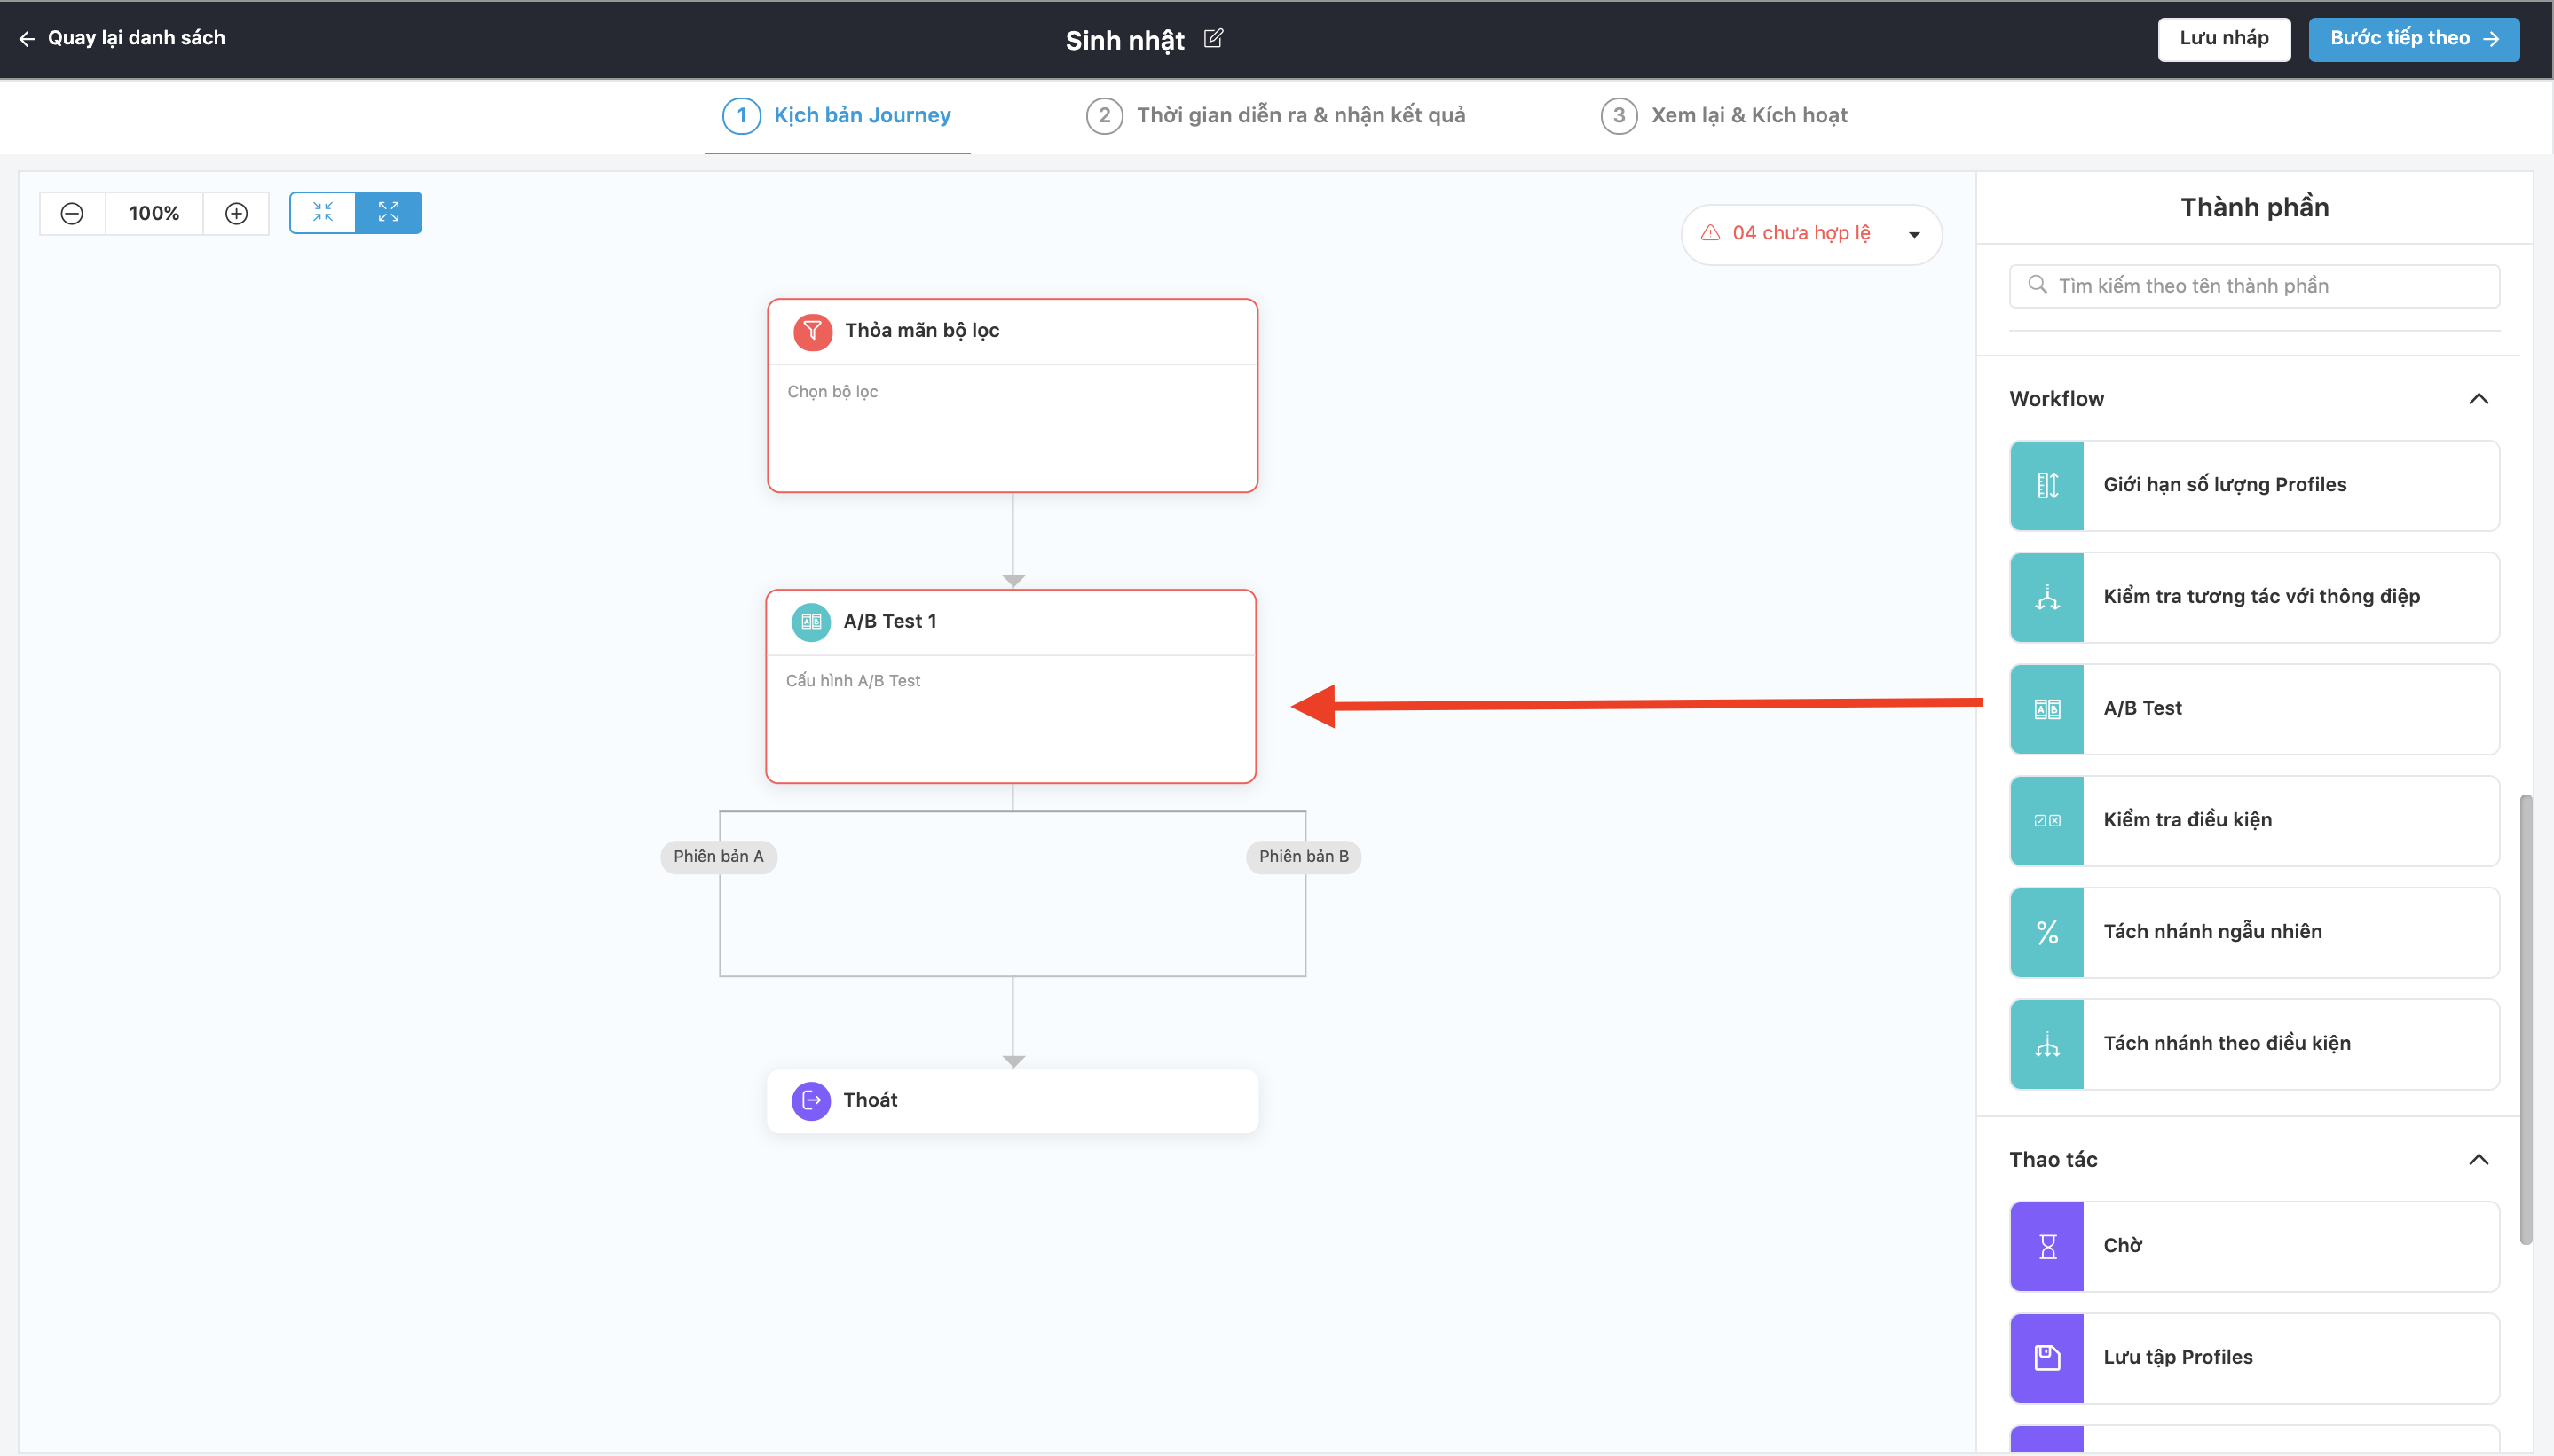2554x1456 pixels.
Task: Click the zoom out minus icon
Action: (x=72, y=213)
